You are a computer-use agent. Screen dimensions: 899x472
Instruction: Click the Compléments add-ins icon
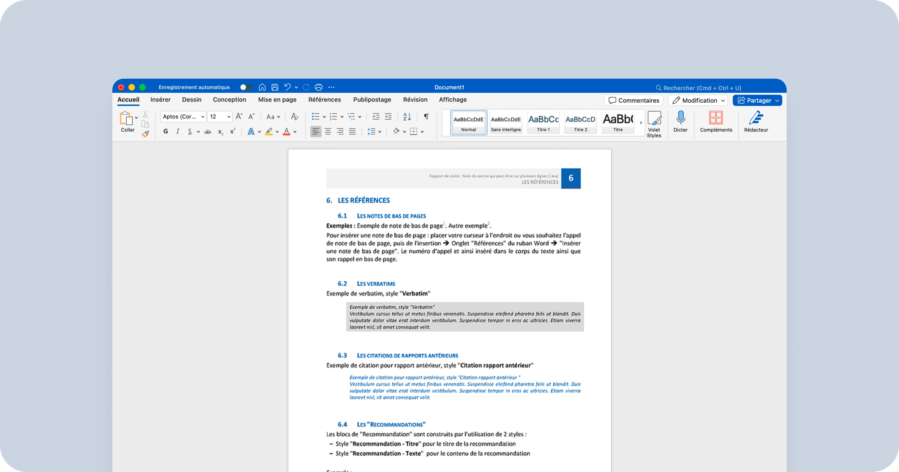tap(716, 118)
